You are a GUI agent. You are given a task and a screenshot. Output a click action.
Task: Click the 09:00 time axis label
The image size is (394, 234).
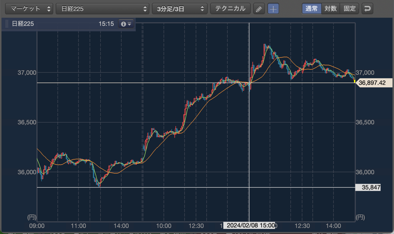click(x=37, y=226)
